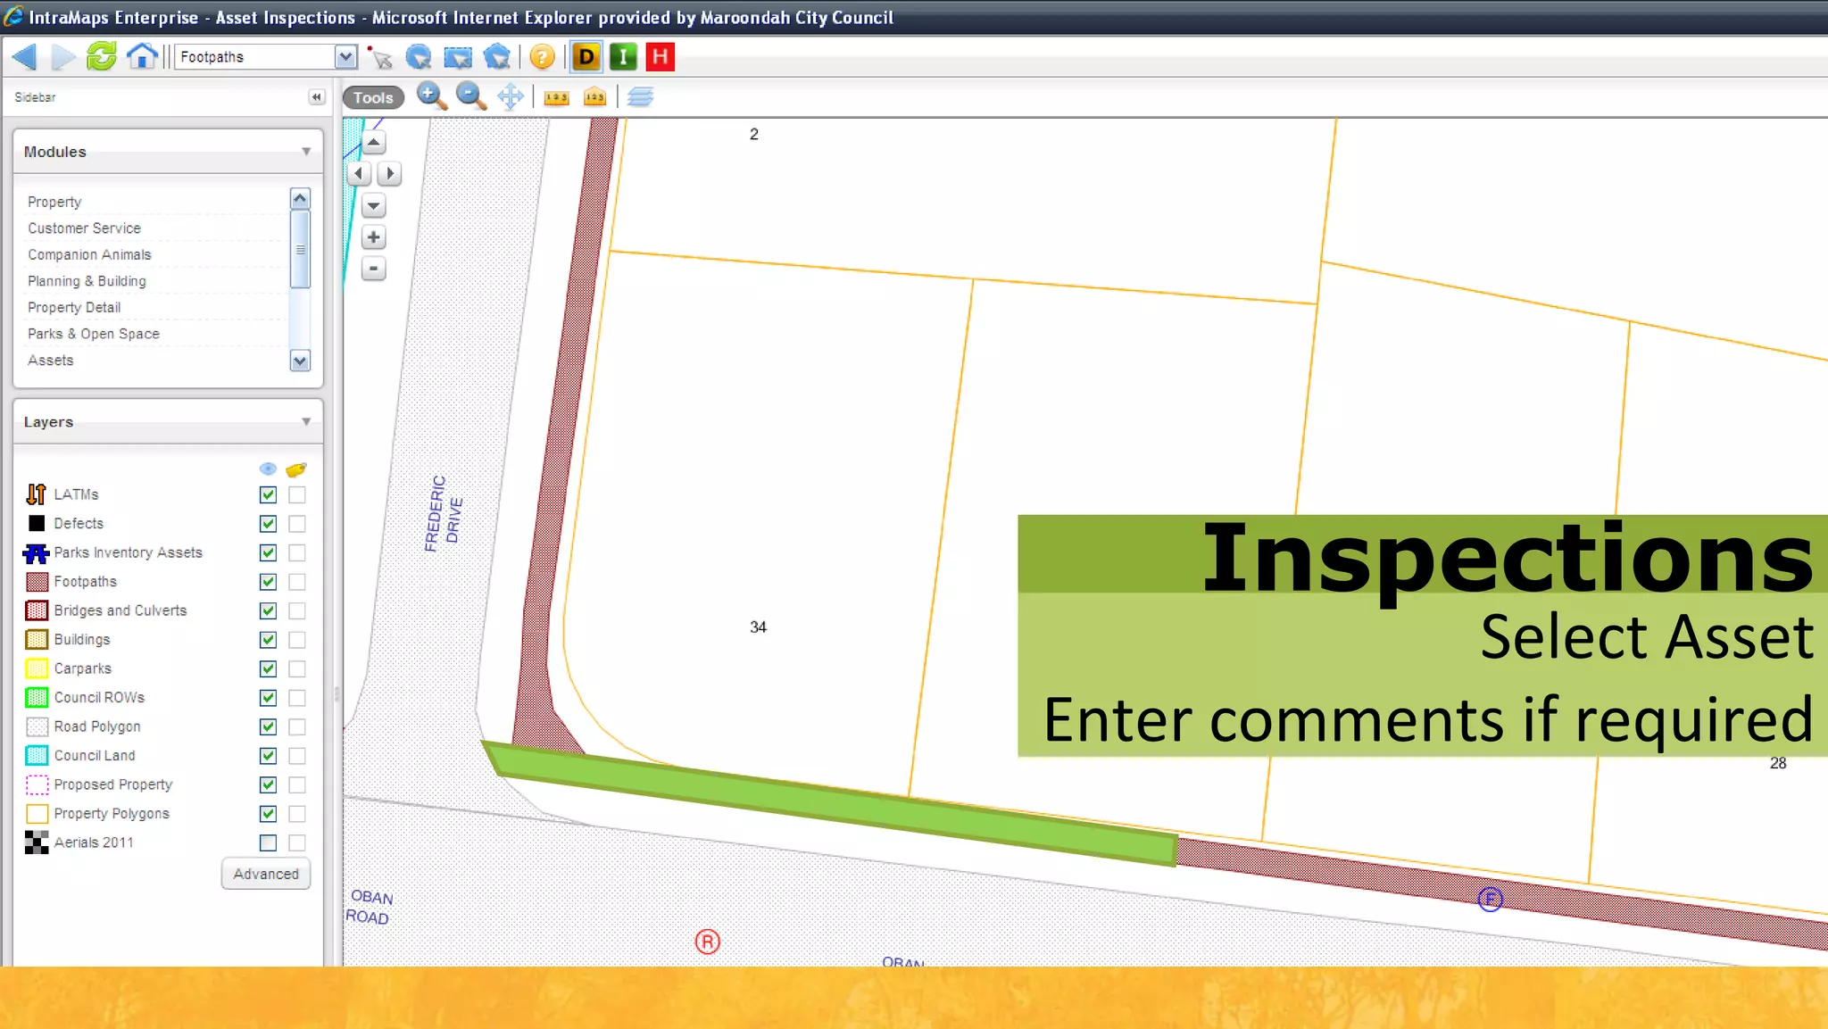Viewport: 1828px width, 1029px height.
Task: Toggle Carparks layer visibility
Action: (x=268, y=668)
